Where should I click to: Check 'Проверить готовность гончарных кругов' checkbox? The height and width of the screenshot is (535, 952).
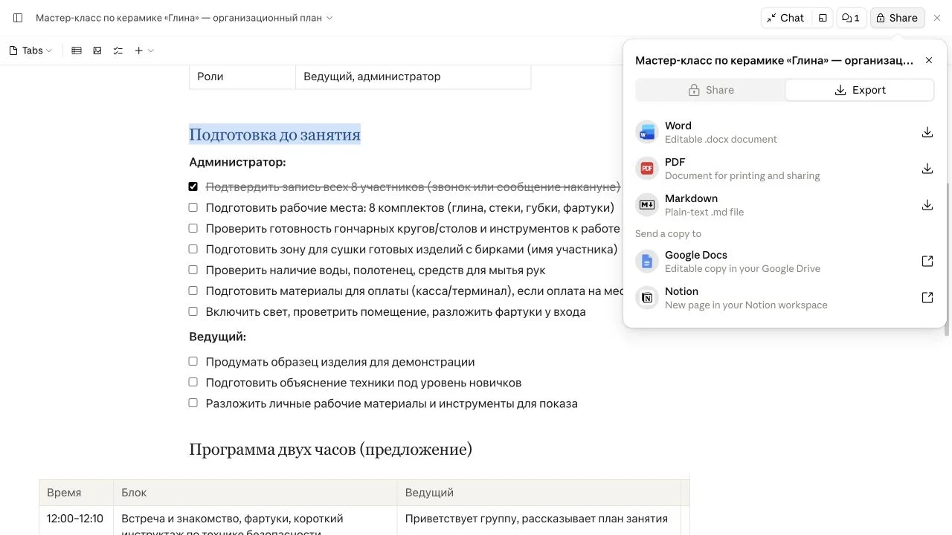(193, 228)
